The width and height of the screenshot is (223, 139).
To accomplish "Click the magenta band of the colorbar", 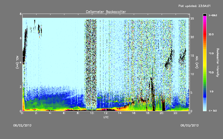I will pos(205,18).
